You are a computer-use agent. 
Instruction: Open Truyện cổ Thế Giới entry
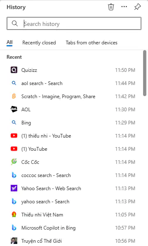(73, 241)
